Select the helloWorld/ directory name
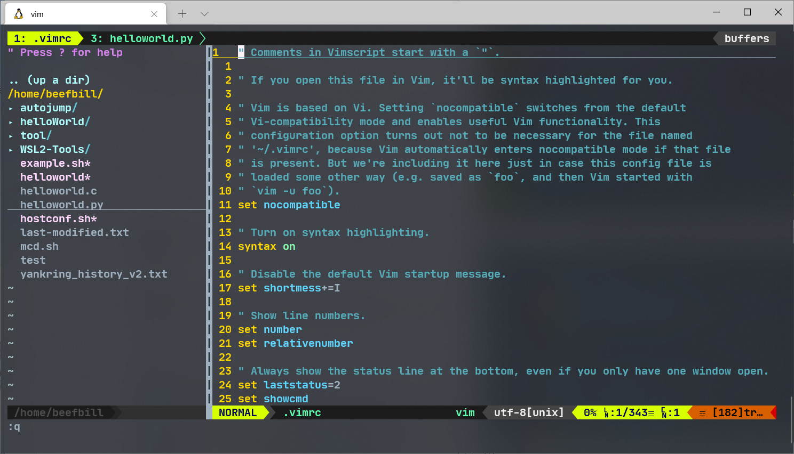This screenshot has height=454, width=794. [x=55, y=121]
